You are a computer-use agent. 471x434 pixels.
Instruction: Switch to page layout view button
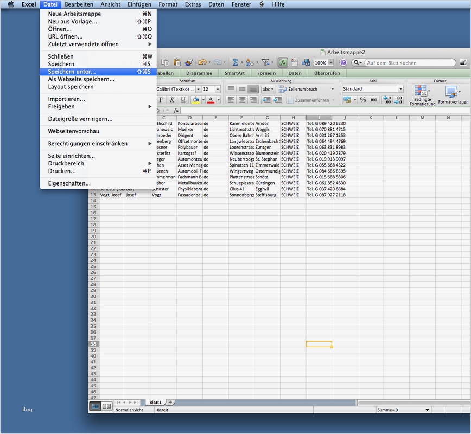tap(106, 405)
